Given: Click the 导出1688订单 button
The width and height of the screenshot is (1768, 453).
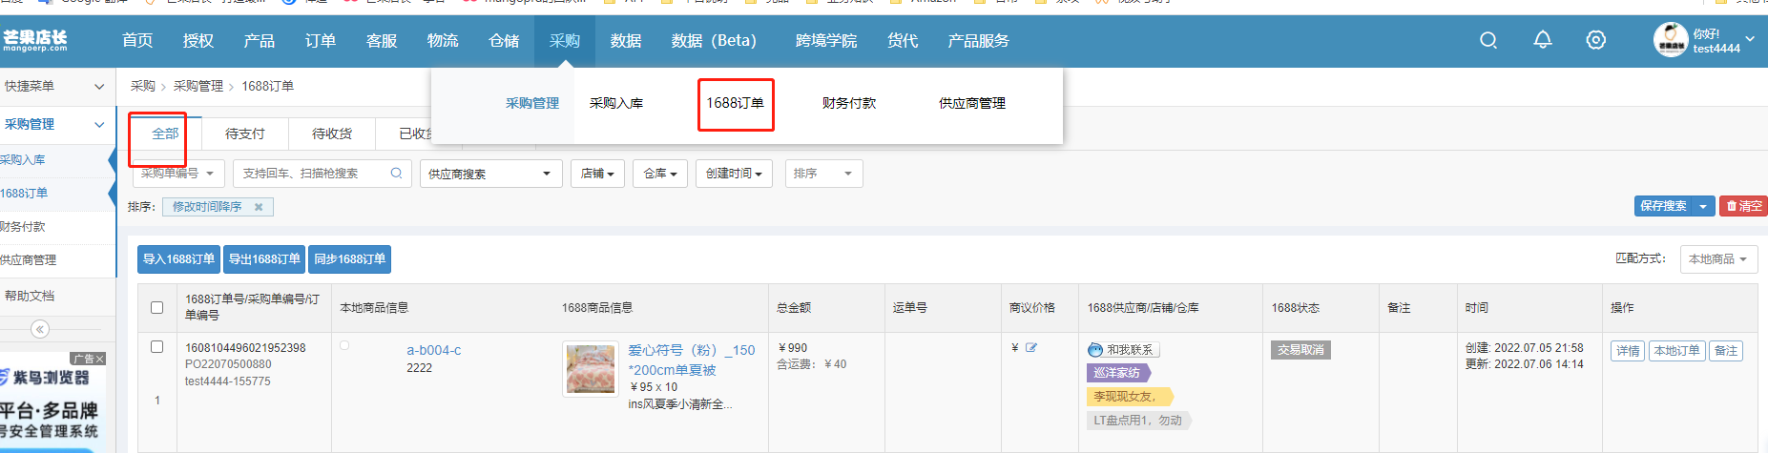Looking at the screenshot, I should point(264,259).
